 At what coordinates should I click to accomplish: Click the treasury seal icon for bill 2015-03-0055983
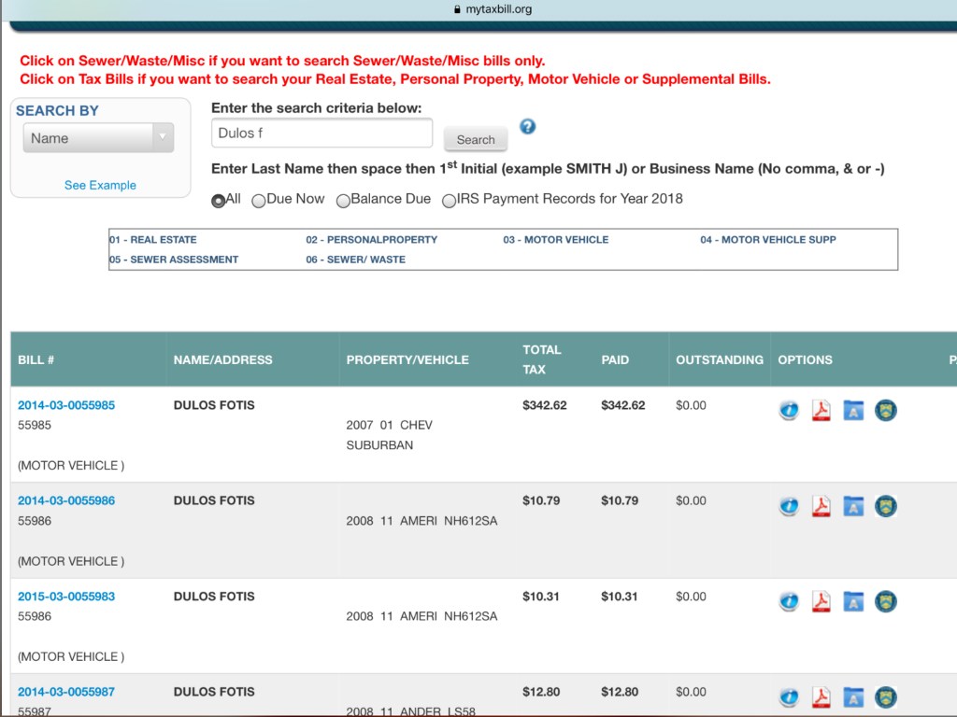pos(885,601)
